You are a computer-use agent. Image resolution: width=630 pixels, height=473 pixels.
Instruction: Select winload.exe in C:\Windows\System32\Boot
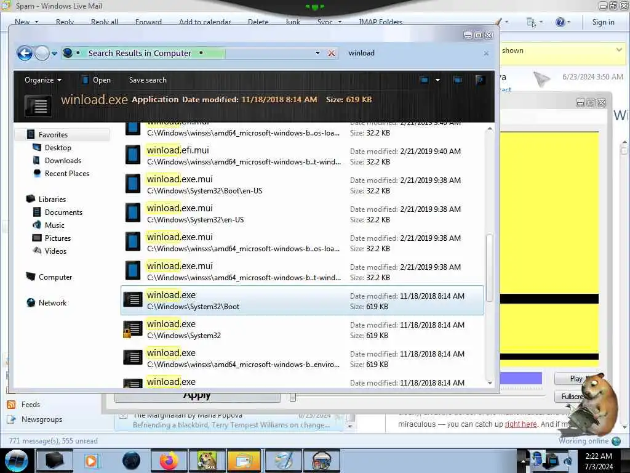coord(302,301)
